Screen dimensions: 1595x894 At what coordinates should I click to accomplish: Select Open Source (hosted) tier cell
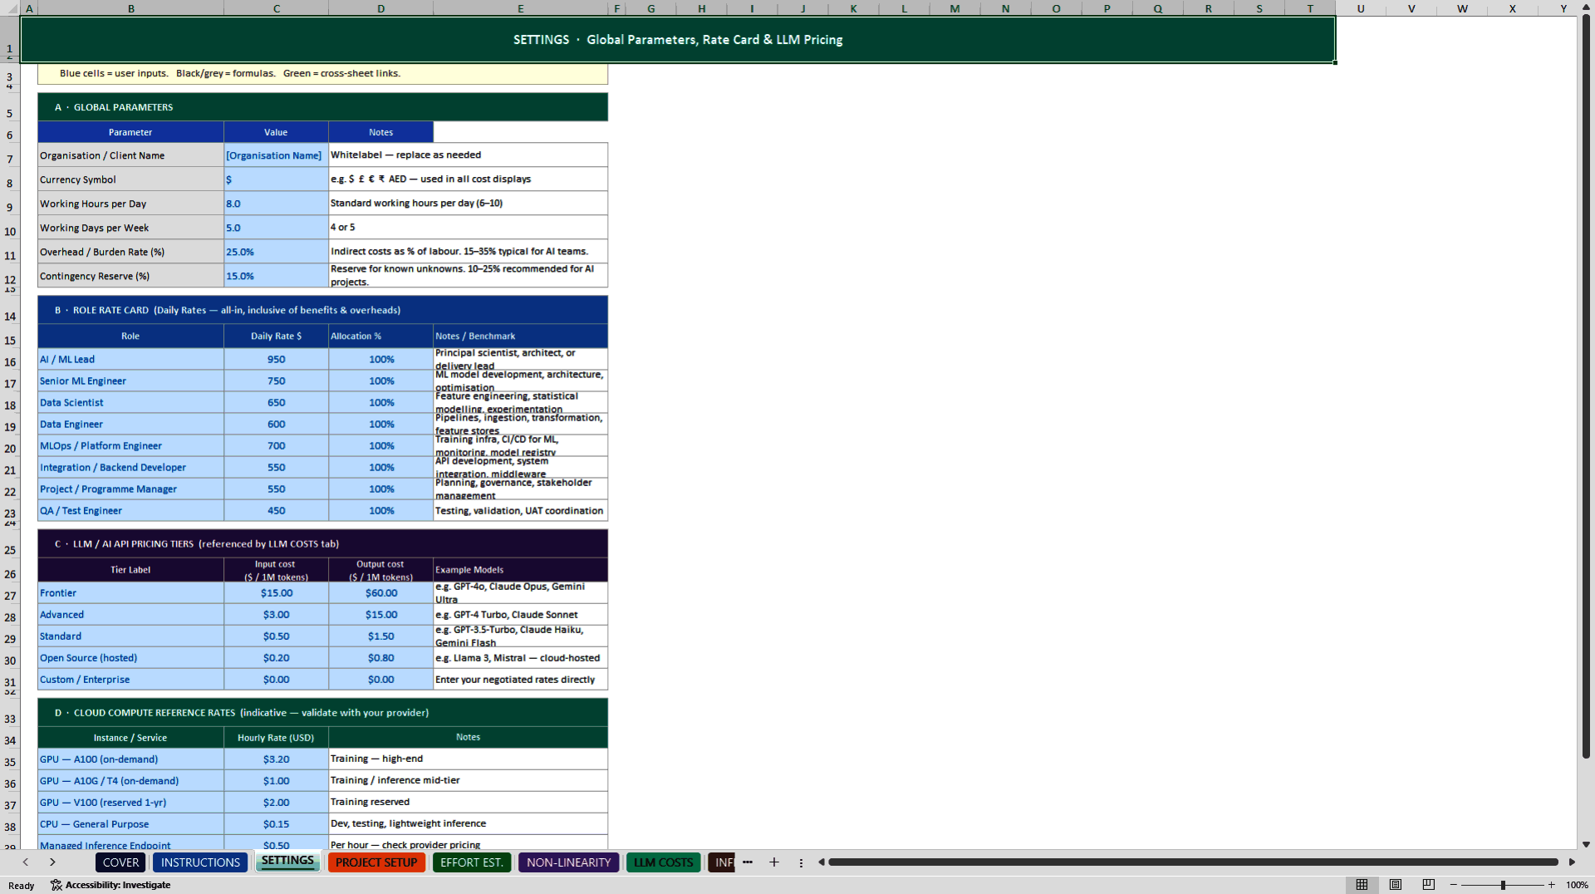[130, 657]
